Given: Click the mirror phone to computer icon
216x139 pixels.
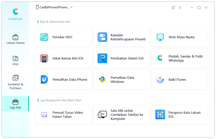Looking at the screenshot, I should pos(102,115).
